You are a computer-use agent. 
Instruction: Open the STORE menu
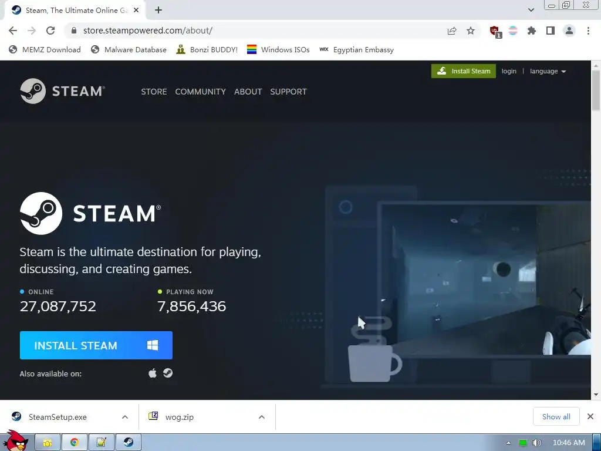coord(154,92)
